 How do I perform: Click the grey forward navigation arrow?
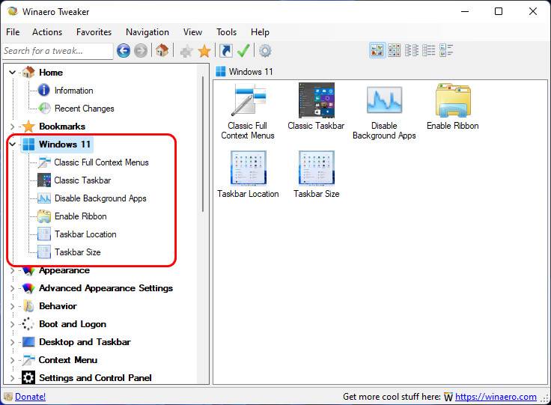point(141,51)
